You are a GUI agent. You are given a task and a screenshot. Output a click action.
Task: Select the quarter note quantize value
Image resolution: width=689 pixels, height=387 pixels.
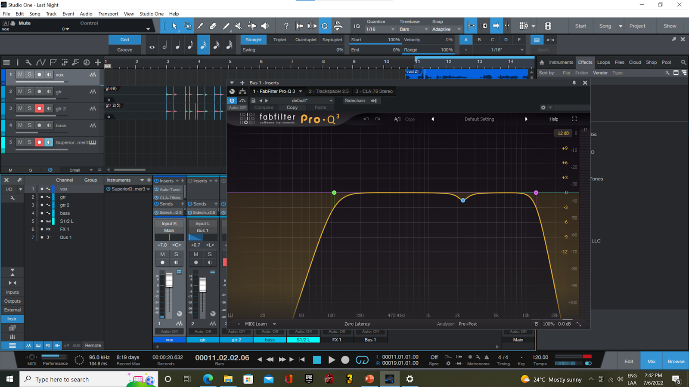[x=177, y=45]
